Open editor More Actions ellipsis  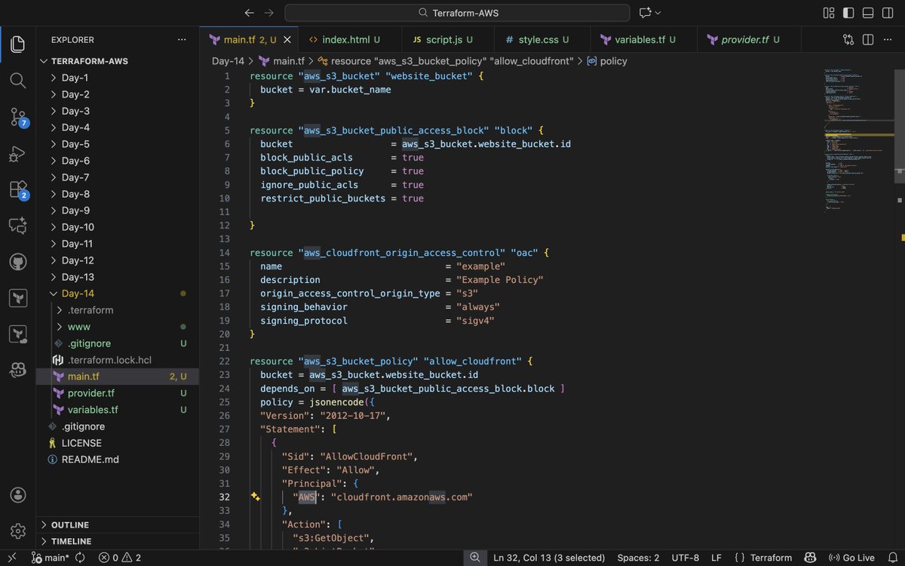tap(888, 39)
